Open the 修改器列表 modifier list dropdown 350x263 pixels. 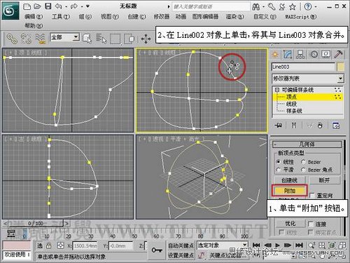pyautogui.click(x=341, y=79)
